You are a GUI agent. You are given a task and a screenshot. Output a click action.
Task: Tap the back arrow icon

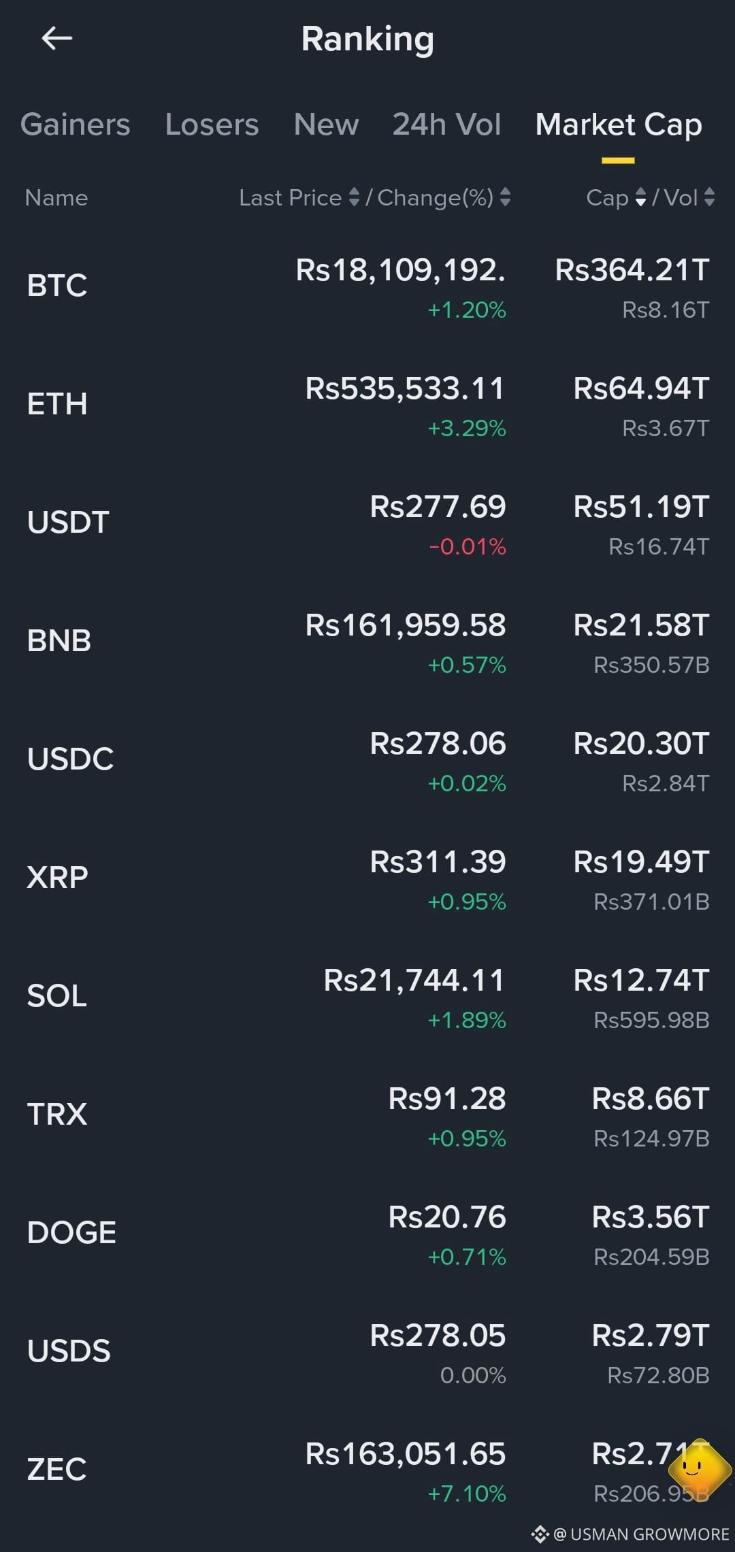pos(57,38)
